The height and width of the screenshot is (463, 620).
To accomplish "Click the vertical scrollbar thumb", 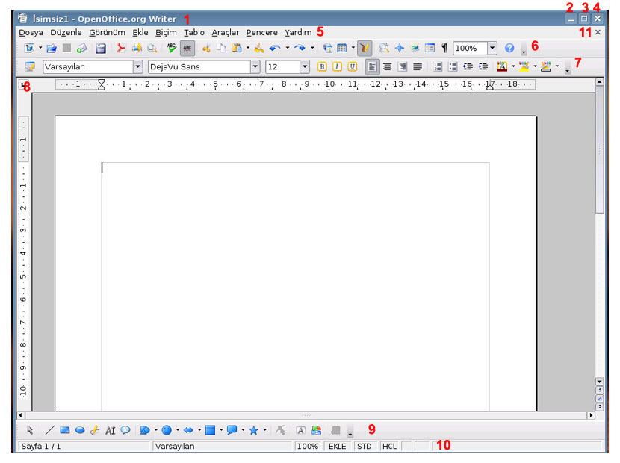I will [600, 150].
